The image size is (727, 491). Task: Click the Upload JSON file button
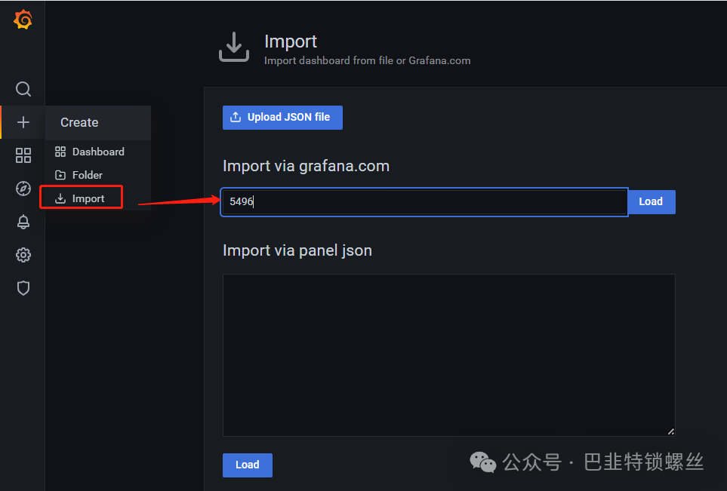[282, 117]
